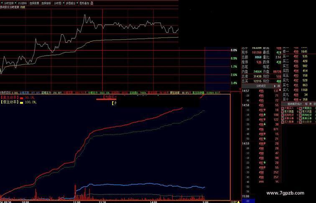316x203 pixels.
Task: Click the yellow warning triangle at bottom right
Action: point(239,202)
